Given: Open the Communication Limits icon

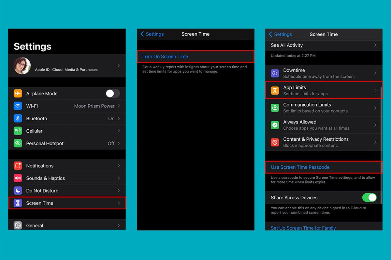Looking at the screenshot, I should click(275, 108).
